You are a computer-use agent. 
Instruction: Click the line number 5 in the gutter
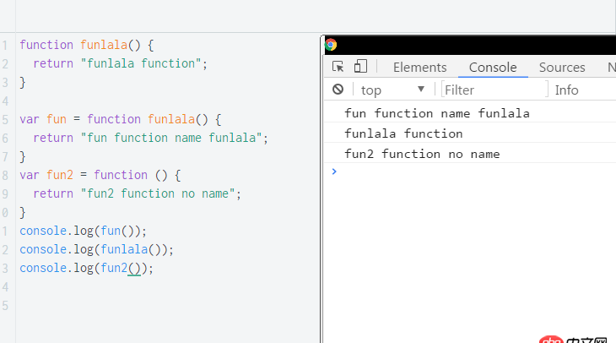[x=5, y=119]
